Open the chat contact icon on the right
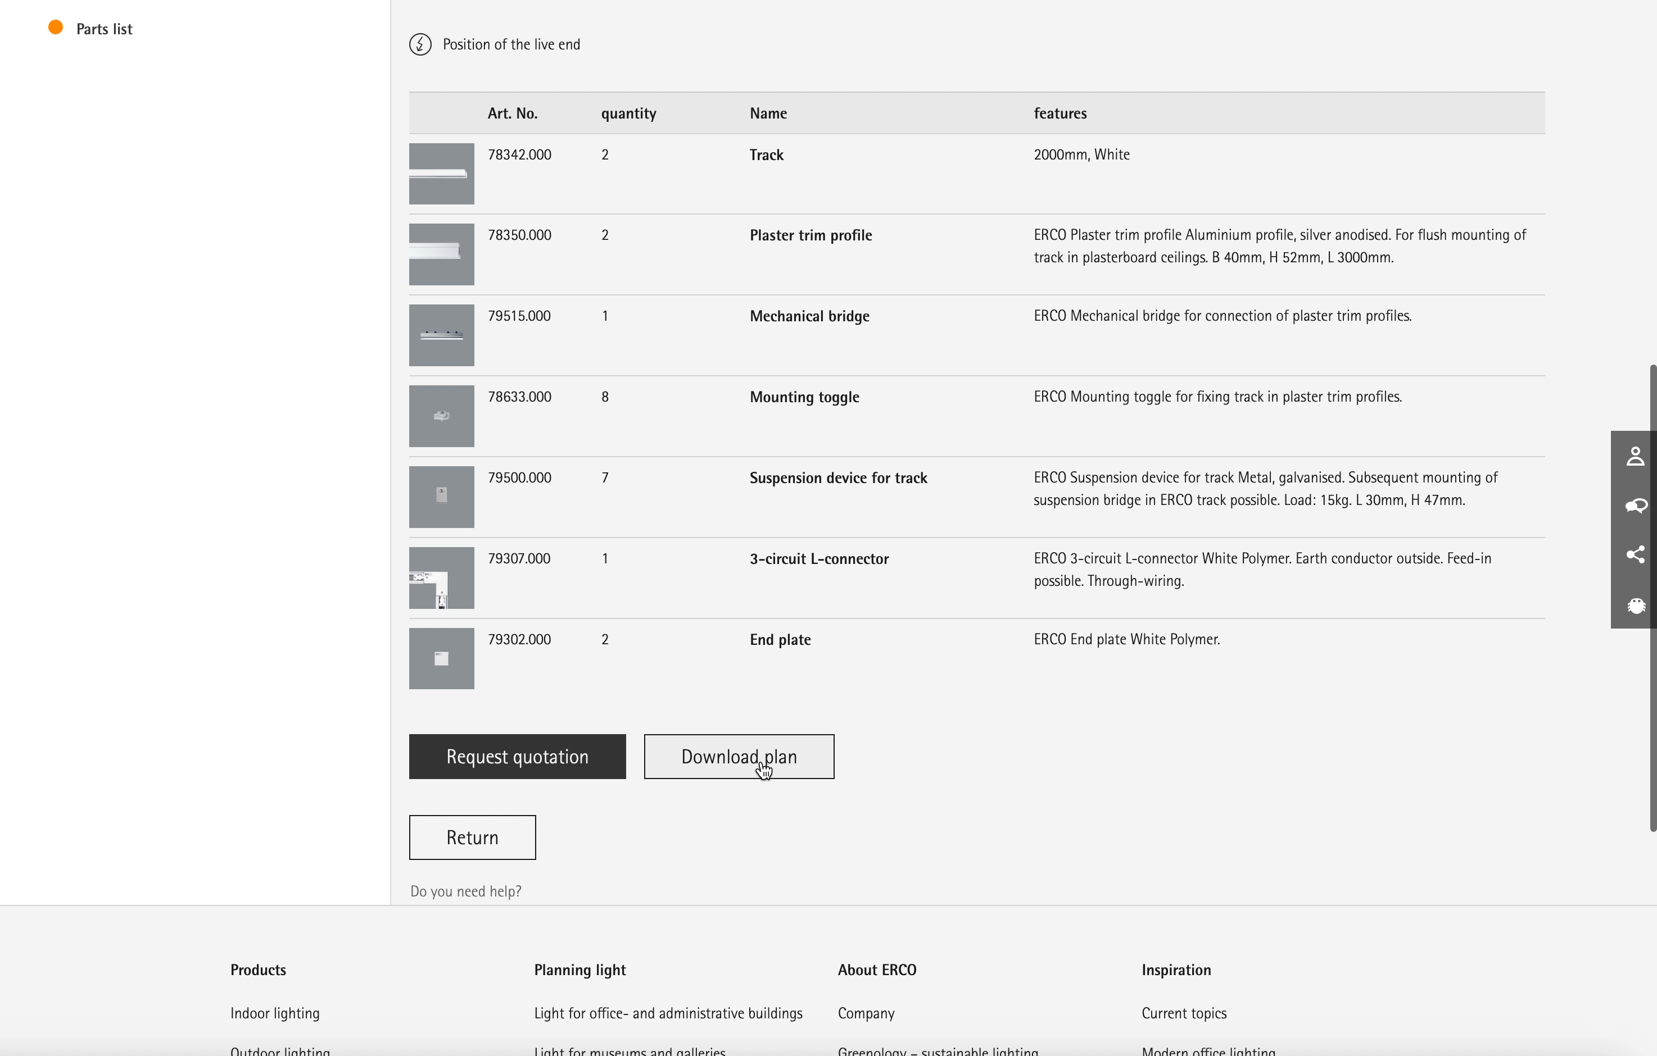 (1635, 506)
